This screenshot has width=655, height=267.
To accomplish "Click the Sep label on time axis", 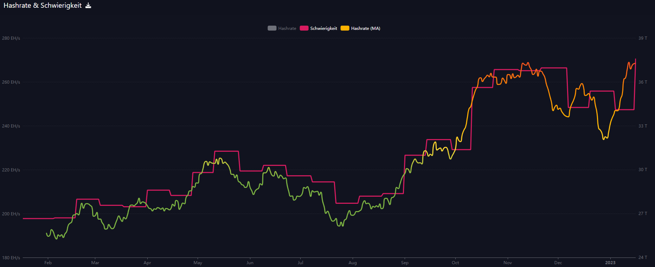I will point(405,263).
